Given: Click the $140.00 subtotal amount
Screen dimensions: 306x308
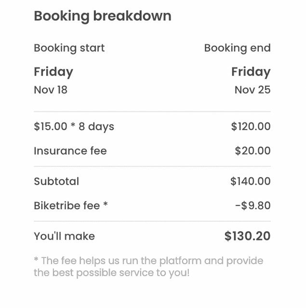Looking at the screenshot, I should (250, 182).
